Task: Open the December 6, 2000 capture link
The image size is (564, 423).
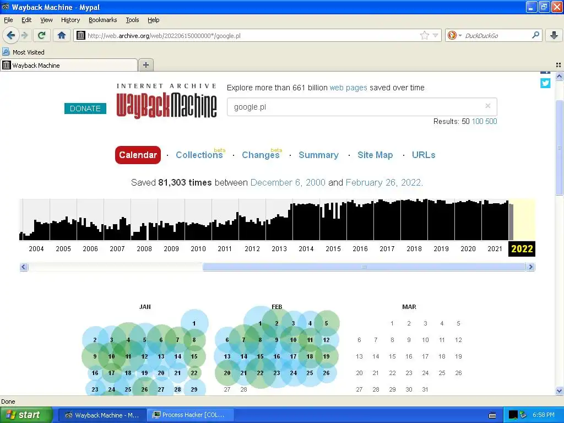Action: (x=288, y=182)
